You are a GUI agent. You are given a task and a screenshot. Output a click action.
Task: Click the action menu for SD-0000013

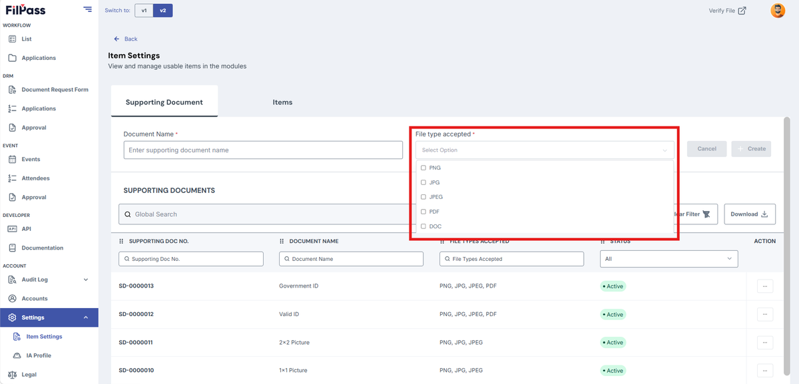click(765, 286)
